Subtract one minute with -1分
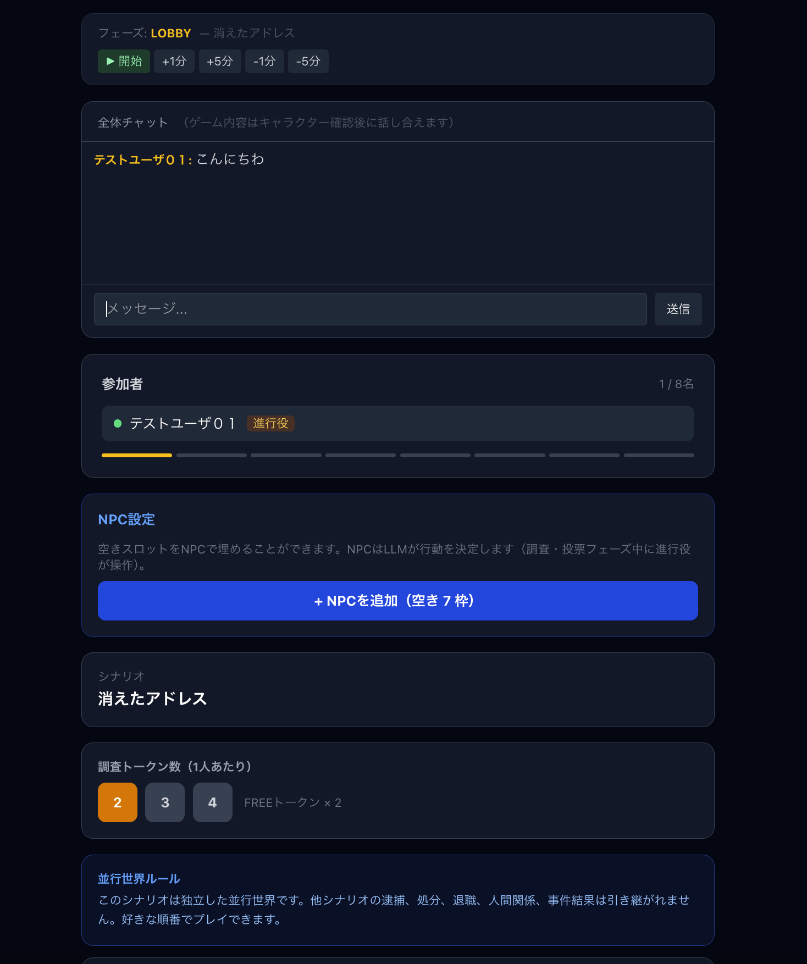 pyautogui.click(x=264, y=61)
